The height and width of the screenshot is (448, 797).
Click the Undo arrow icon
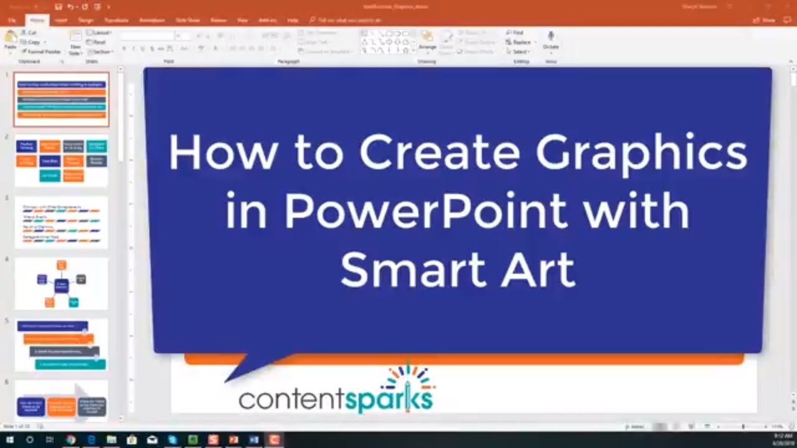coord(70,7)
